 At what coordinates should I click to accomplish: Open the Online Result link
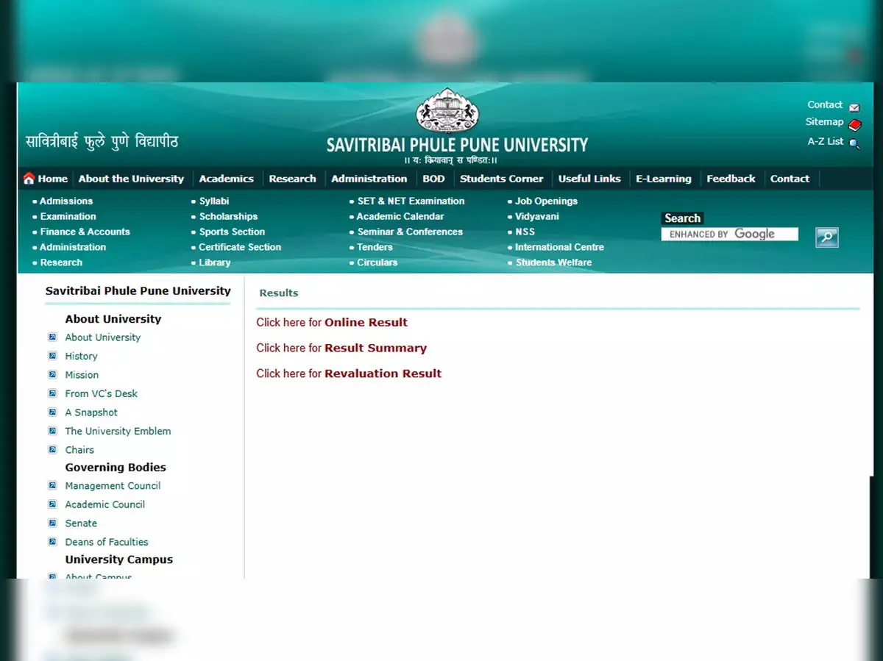point(366,322)
